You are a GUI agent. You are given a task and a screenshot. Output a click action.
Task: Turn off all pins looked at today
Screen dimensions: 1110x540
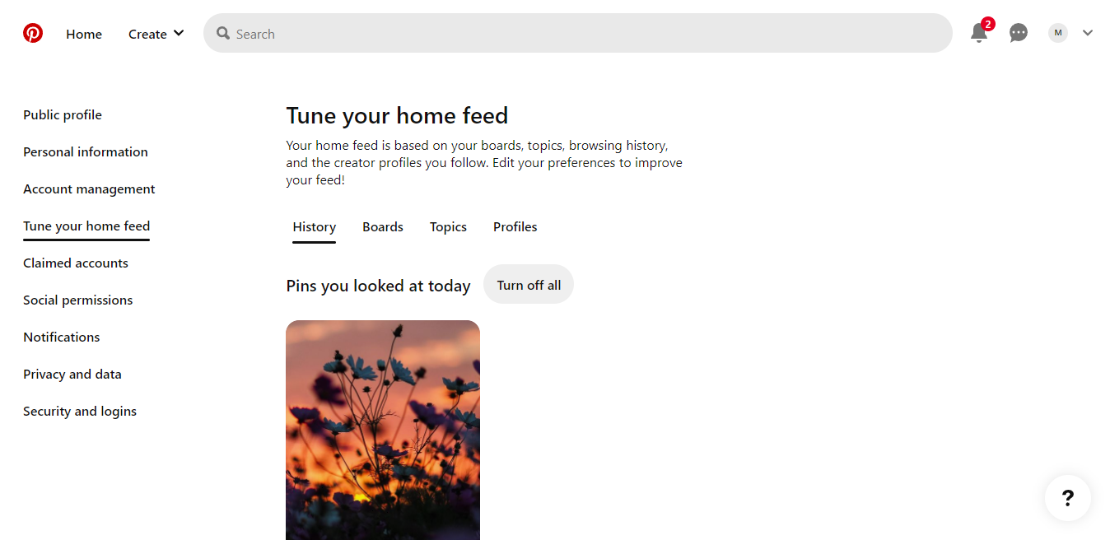pos(529,285)
